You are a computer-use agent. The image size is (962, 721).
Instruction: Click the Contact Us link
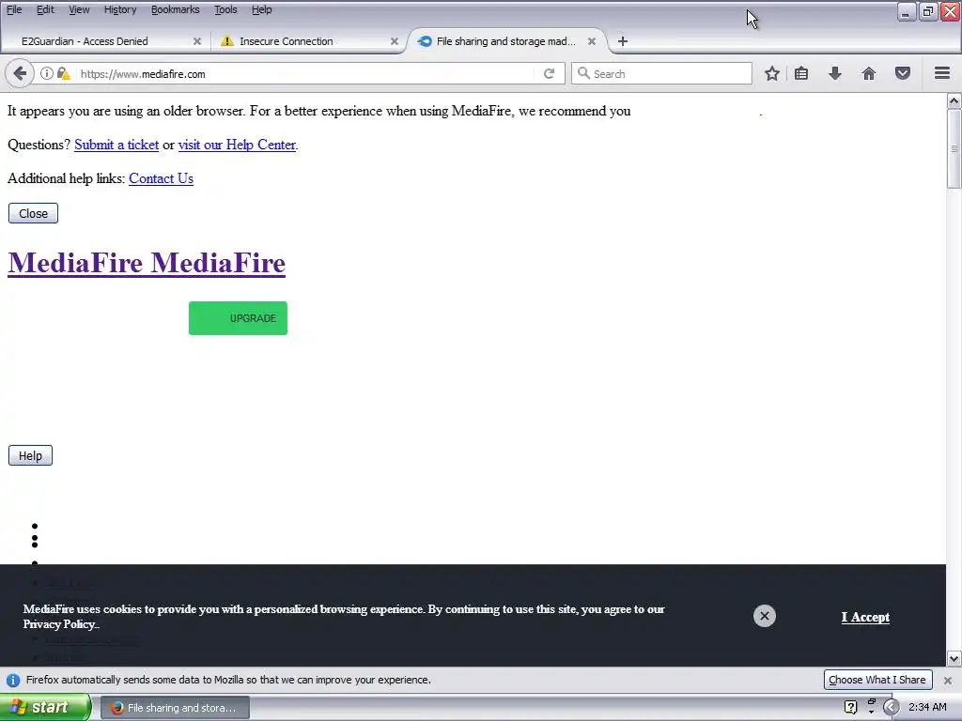point(161,178)
